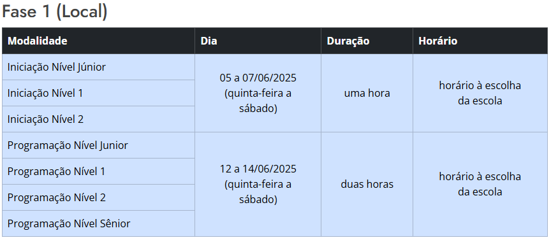Screen dimensions: 551x240
Task: Click the Programação Nível Junior cell
Action: [98, 145]
